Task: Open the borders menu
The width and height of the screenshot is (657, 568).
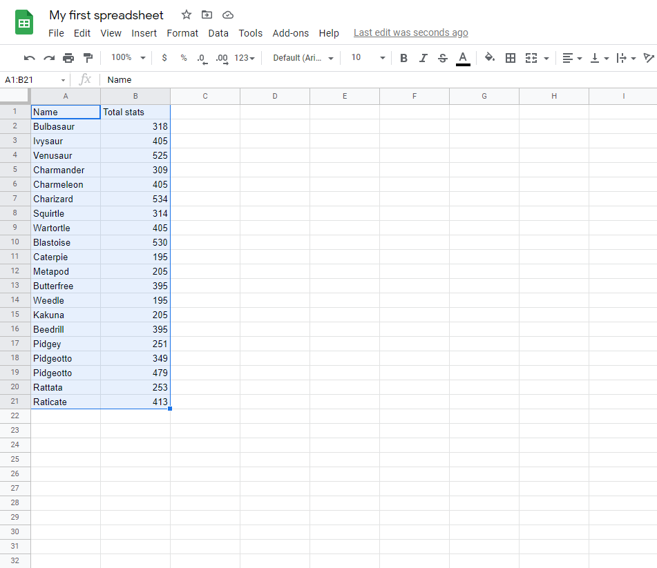Action: pos(511,58)
